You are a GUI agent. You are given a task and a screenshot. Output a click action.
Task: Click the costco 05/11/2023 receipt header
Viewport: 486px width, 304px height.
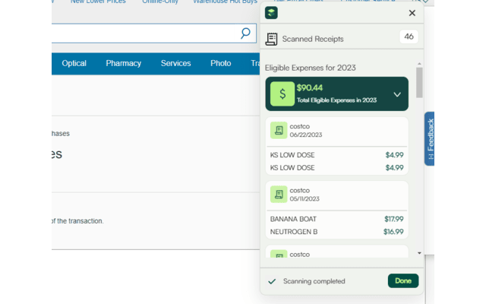[336, 195]
